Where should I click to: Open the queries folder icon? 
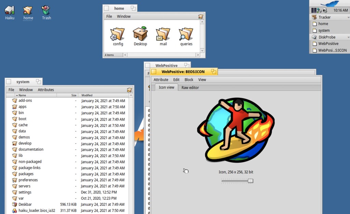click(186, 34)
